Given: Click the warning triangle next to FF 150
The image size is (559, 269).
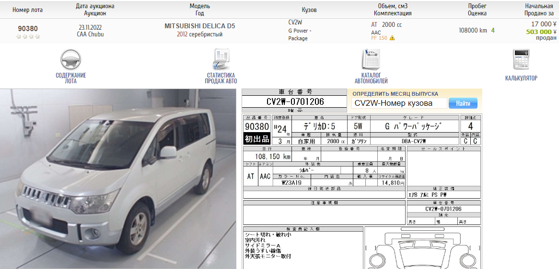Looking at the screenshot, I should pos(392,38).
